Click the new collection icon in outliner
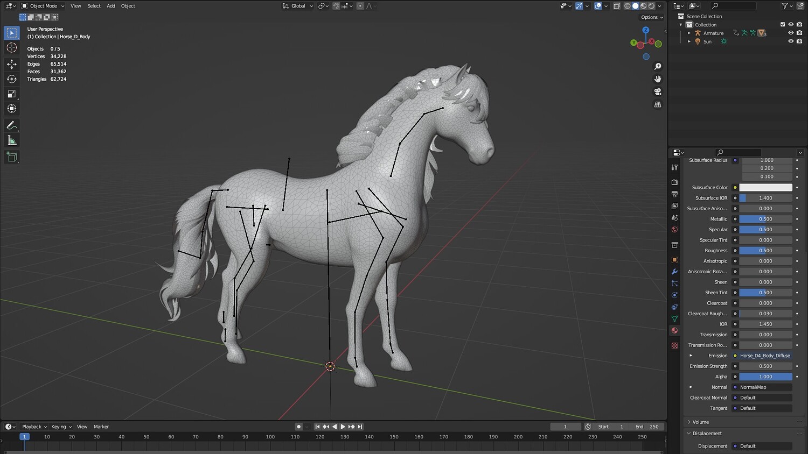 800,6
